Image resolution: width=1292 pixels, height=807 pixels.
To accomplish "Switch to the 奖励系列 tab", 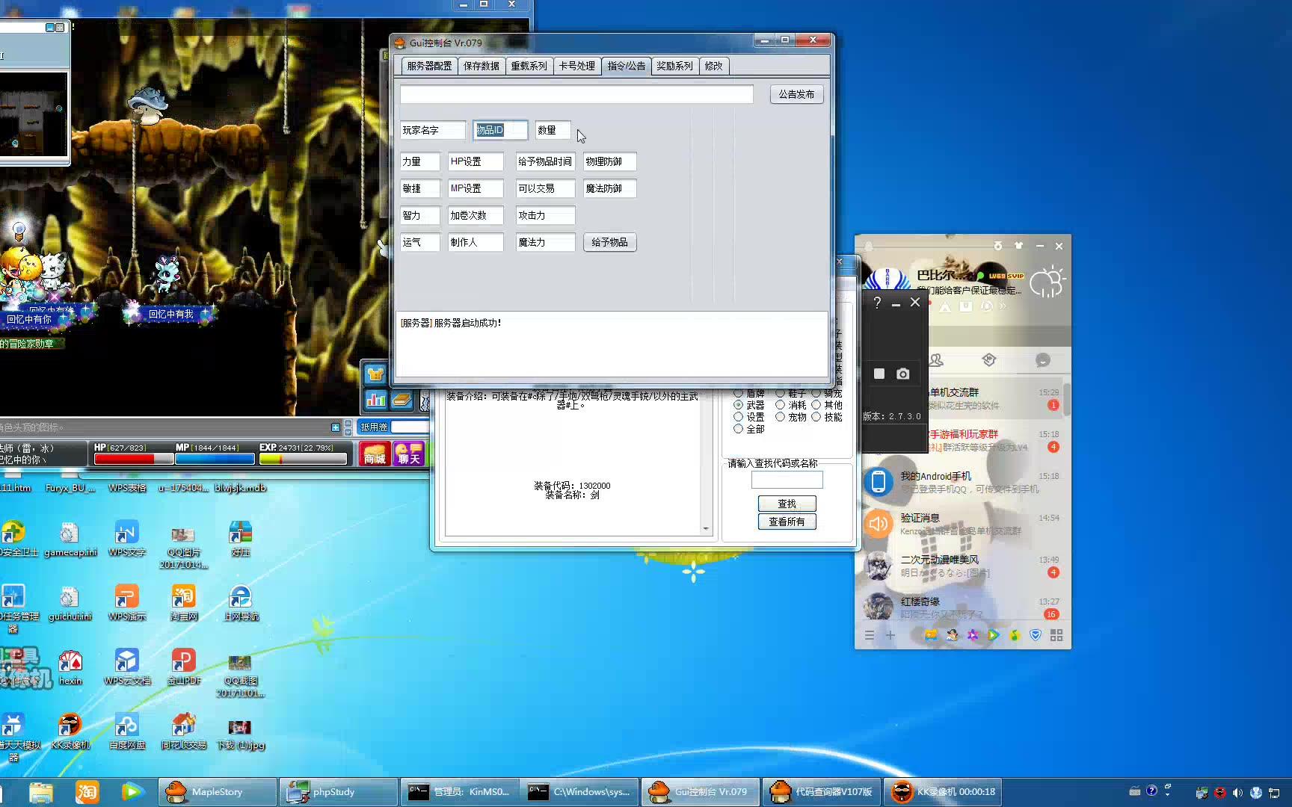I will pos(674,66).
